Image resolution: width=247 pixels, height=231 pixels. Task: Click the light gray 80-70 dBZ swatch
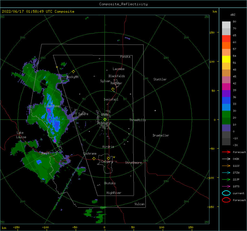pos(226,25)
